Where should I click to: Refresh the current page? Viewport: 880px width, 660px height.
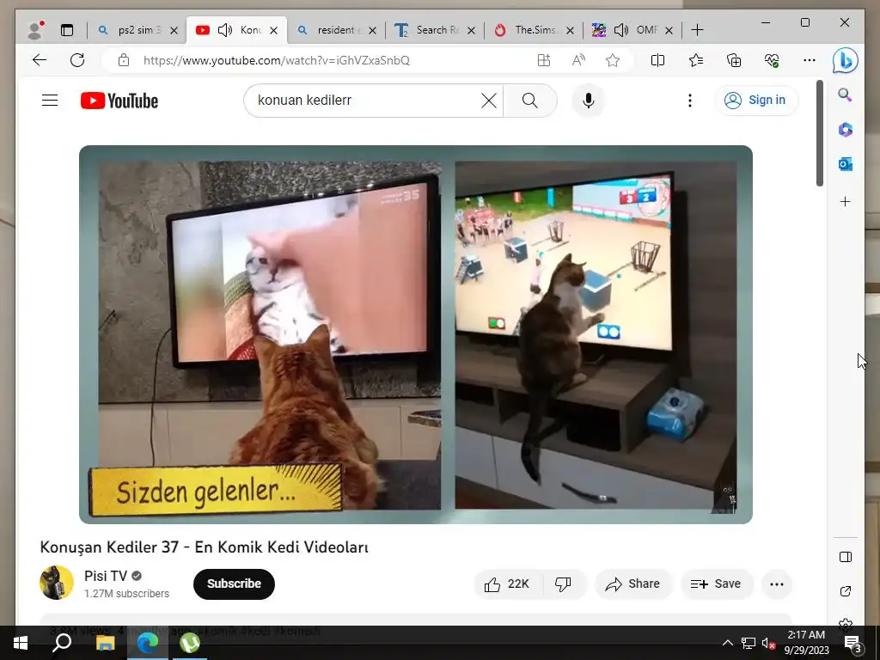pos(77,60)
